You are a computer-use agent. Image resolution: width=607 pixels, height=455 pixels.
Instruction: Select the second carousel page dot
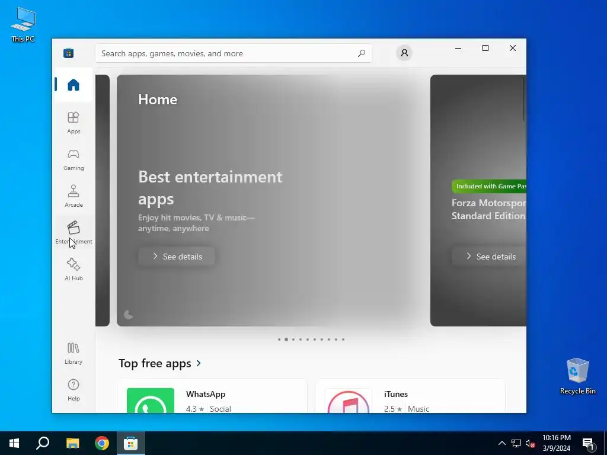click(286, 339)
